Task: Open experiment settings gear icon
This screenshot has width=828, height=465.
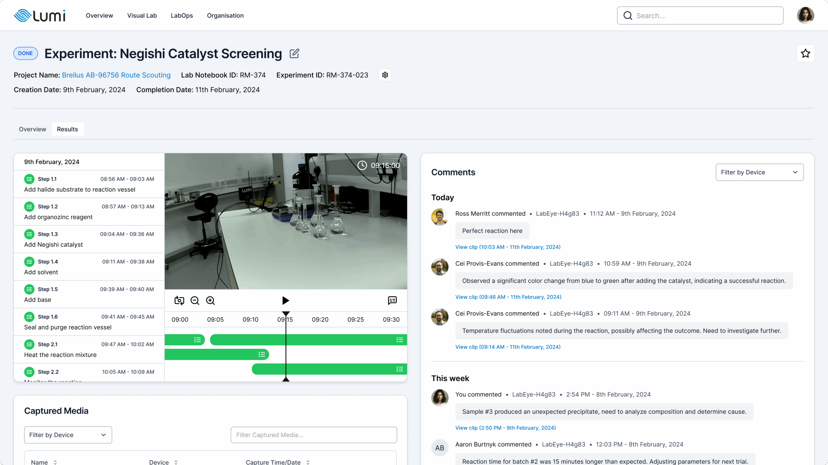Action: pos(385,75)
